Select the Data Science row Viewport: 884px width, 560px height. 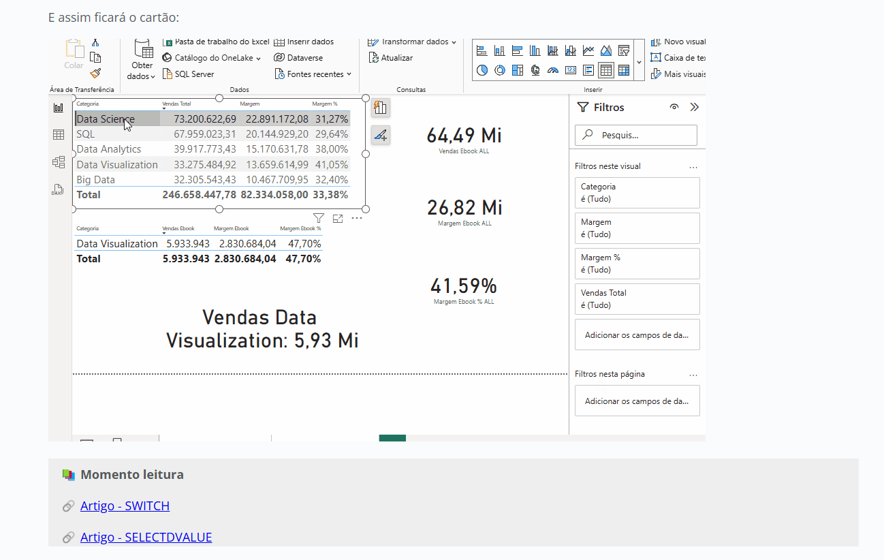click(x=212, y=119)
